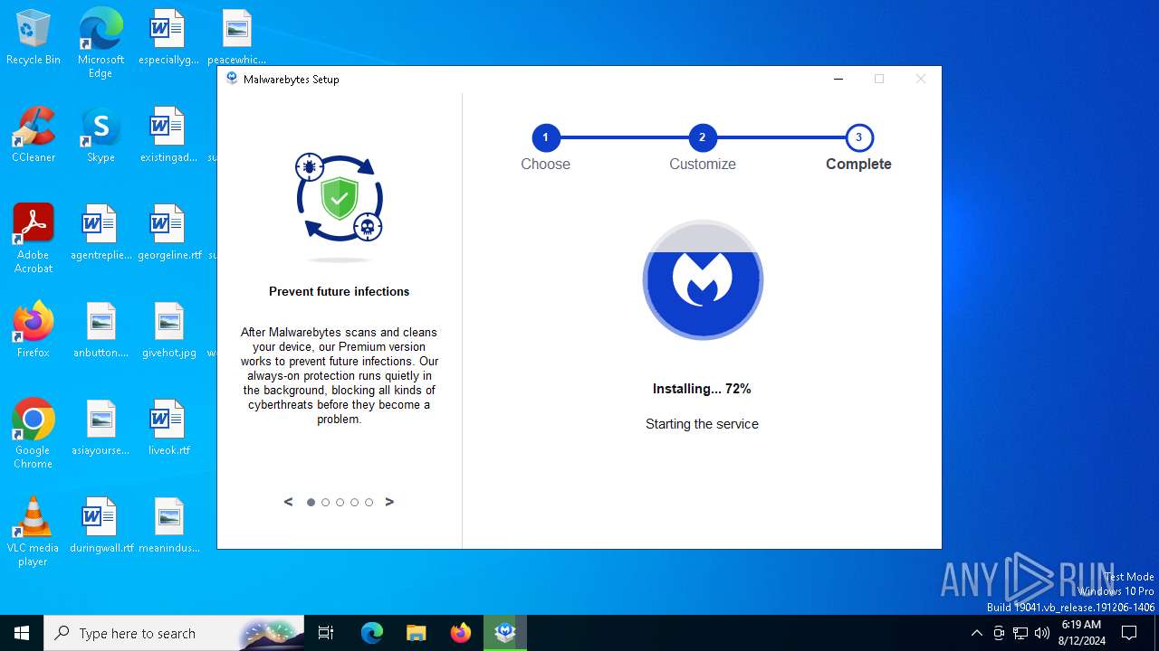Click the Type here to search box
1159x651 pixels.
(174, 633)
